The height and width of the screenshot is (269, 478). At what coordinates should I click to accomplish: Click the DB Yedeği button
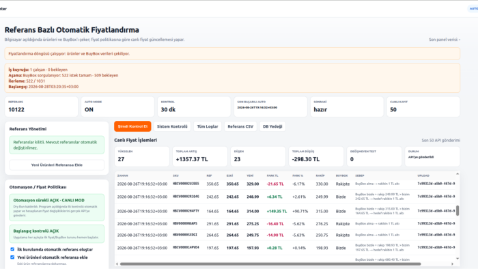point(272,126)
